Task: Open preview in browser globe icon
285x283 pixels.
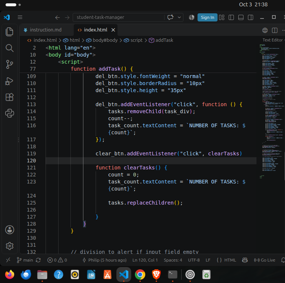Action: click(265, 30)
